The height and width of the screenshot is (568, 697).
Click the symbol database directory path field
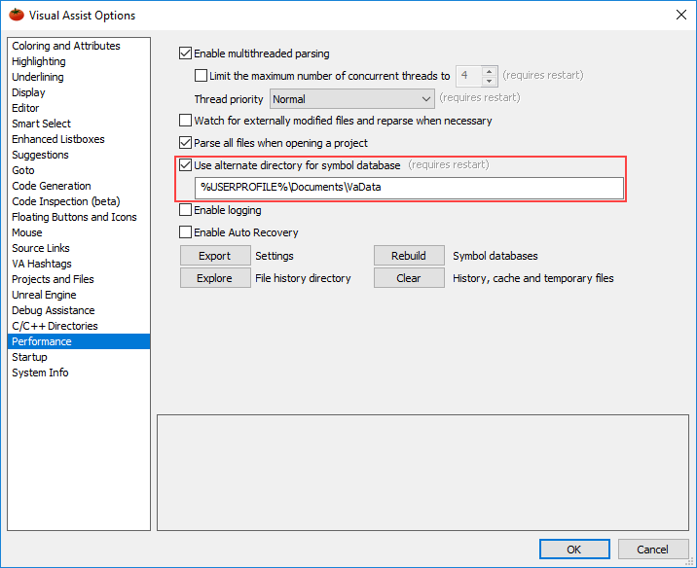(x=409, y=188)
